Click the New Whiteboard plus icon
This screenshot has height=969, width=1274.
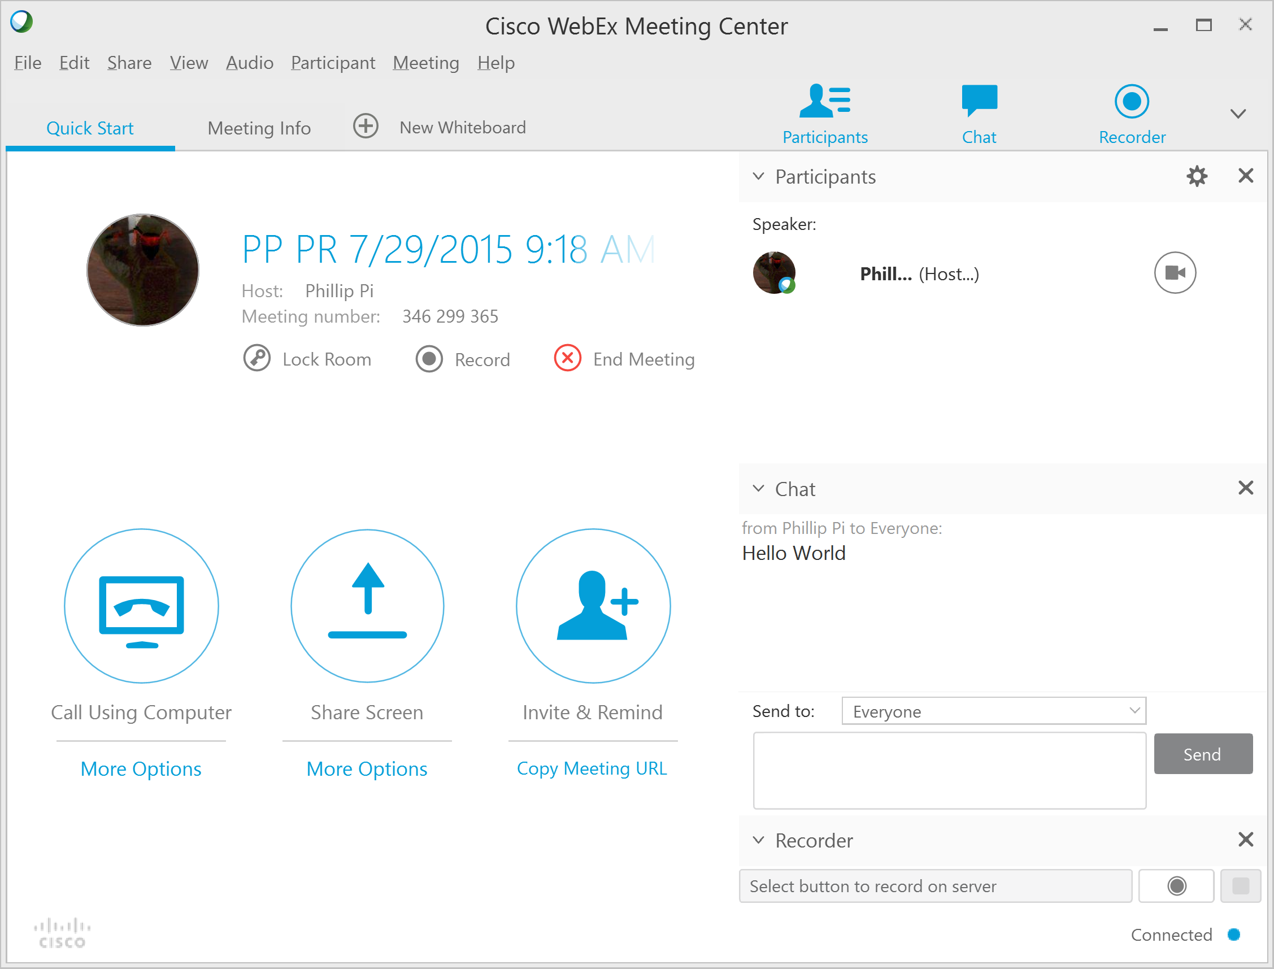(x=366, y=127)
